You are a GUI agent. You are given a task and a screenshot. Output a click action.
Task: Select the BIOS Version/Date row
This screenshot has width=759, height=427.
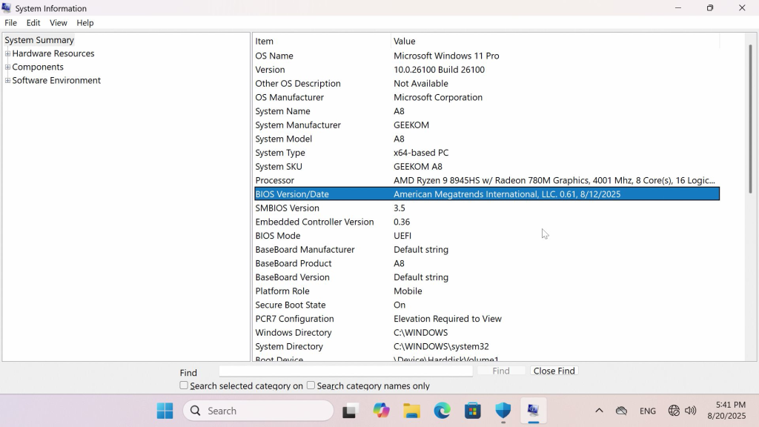[x=486, y=194]
